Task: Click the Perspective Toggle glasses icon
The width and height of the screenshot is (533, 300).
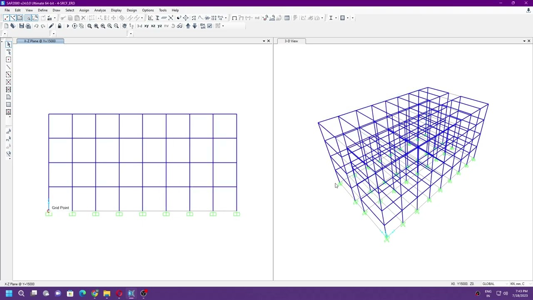Action: tap(179, 26)
